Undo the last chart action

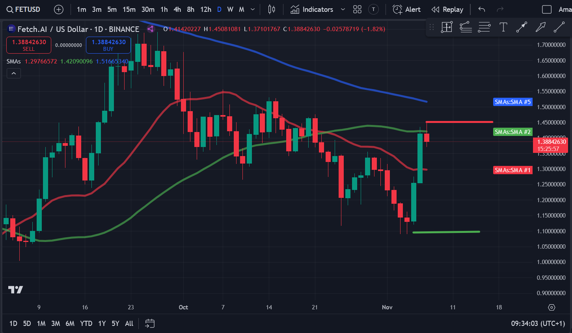coord(482,9)
